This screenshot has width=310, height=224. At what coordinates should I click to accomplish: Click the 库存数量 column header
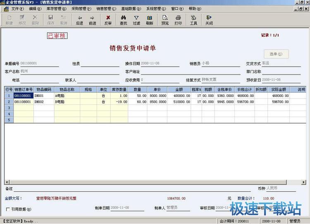tap(119, 89)
